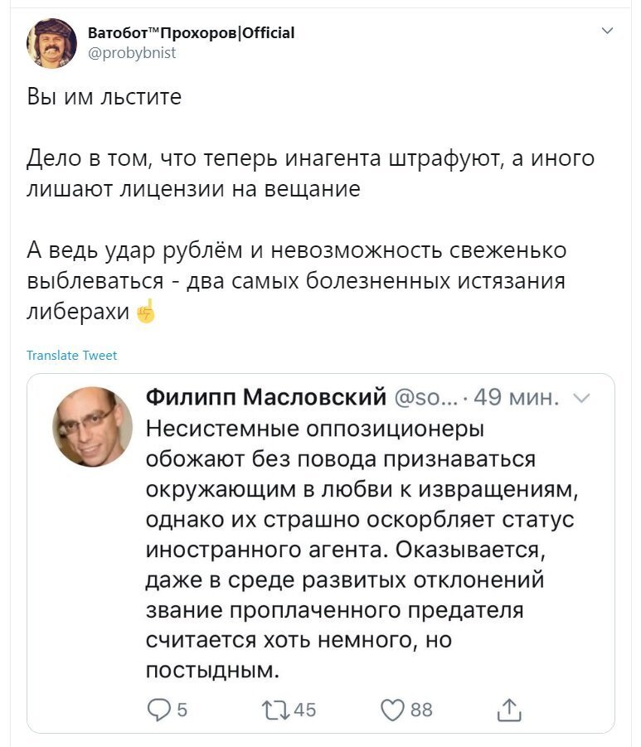Click the reply speech bubble icon

click(158, 710)
